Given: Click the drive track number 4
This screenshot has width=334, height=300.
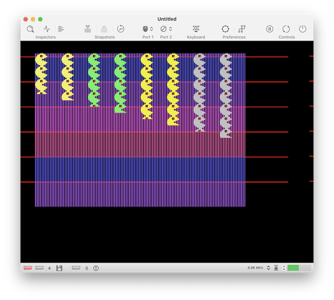Looking at the screenshot, I should [x=49, y=268].
